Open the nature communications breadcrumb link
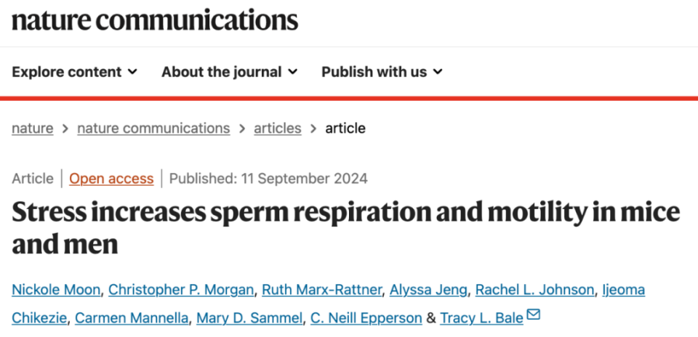 pos(153,129)
